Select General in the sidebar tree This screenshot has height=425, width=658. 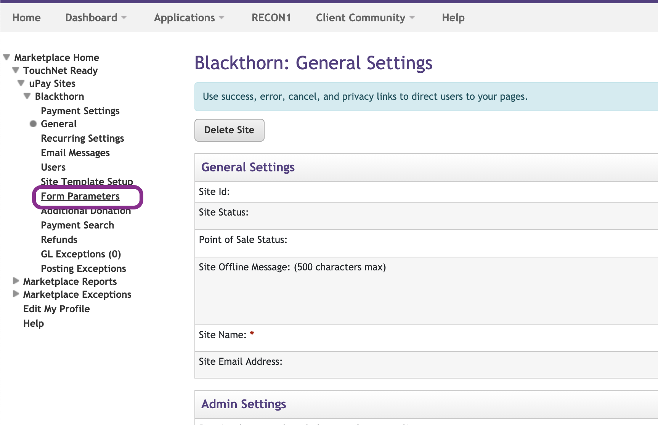pos(59,124)
